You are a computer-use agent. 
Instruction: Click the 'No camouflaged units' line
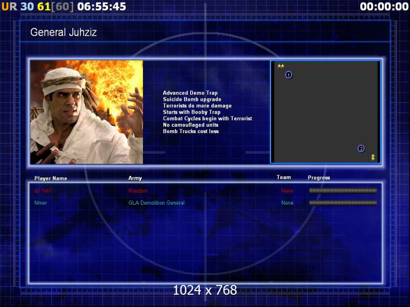(x=190, y=125)
